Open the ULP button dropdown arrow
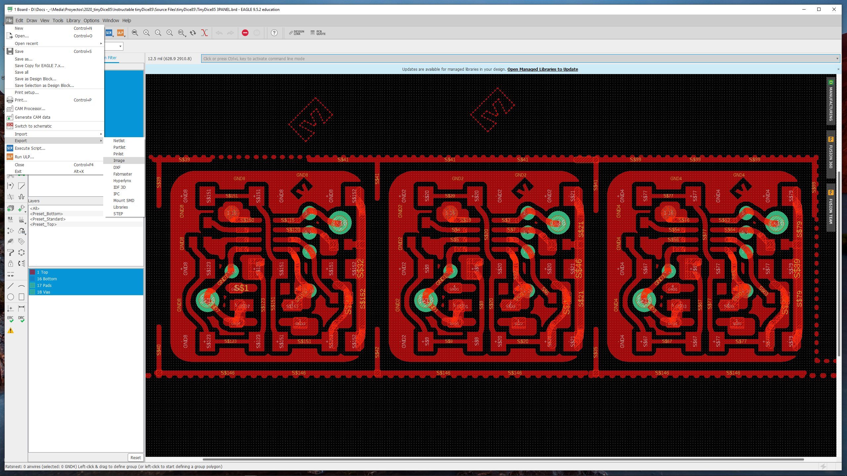Image resolution: width=847 pixels, height=476 pixels. click(x=125, y=36)
